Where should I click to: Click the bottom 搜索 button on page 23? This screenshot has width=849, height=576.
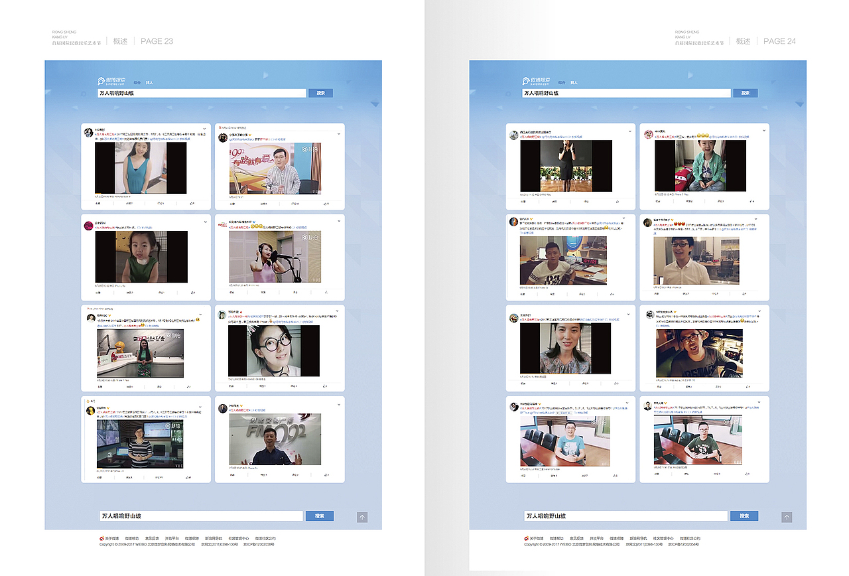click(320, 516)
